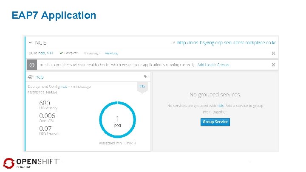This screenshot has width=306, height=172.
Task: Select the 680 MiB Memory metric
Action: 48,105
